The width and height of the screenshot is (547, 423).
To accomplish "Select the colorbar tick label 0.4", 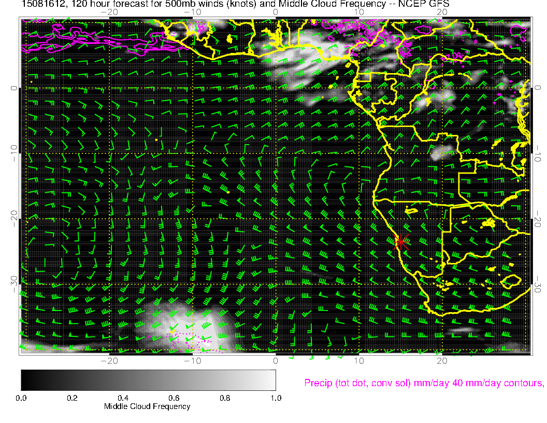I will pos(123,398).
